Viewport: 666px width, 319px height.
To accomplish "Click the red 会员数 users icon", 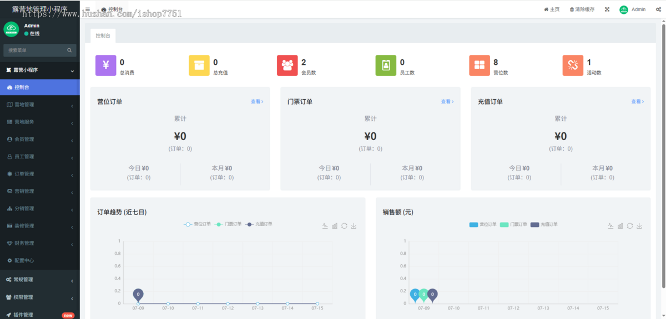I will (287, 65).
